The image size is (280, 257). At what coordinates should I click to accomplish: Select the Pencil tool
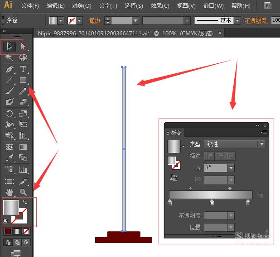point(23,91)
